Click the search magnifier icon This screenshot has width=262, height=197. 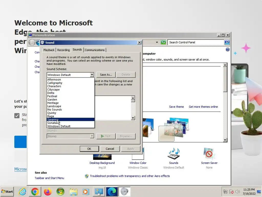pyautogui.click(x=227, y=42)
